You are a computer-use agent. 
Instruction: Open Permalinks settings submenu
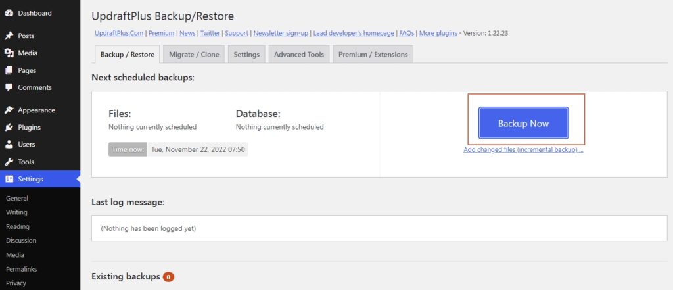click(22, 269)
